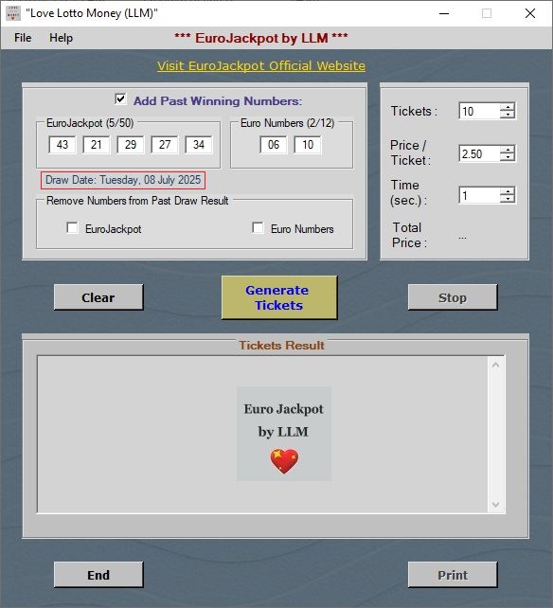The image size is (553, 608).
Task: Click the Clear button
Action: pyautogui.click(x=98, y=297)
